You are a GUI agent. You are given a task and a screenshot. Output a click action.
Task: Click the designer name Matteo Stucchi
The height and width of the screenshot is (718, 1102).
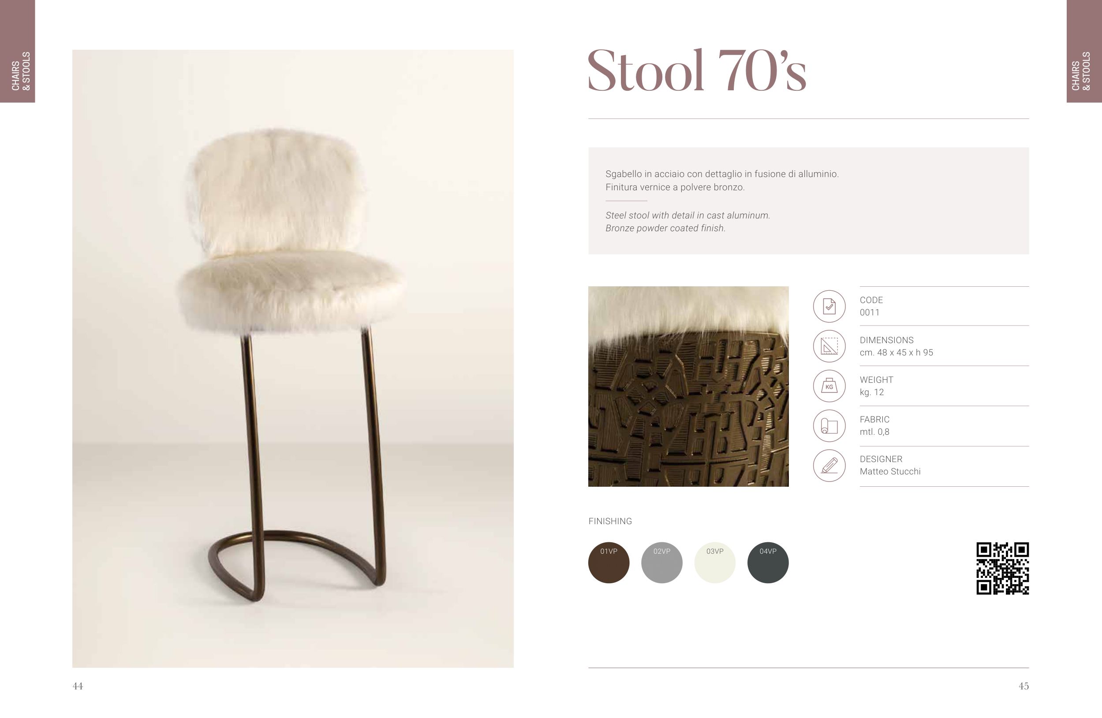[890, 471]
